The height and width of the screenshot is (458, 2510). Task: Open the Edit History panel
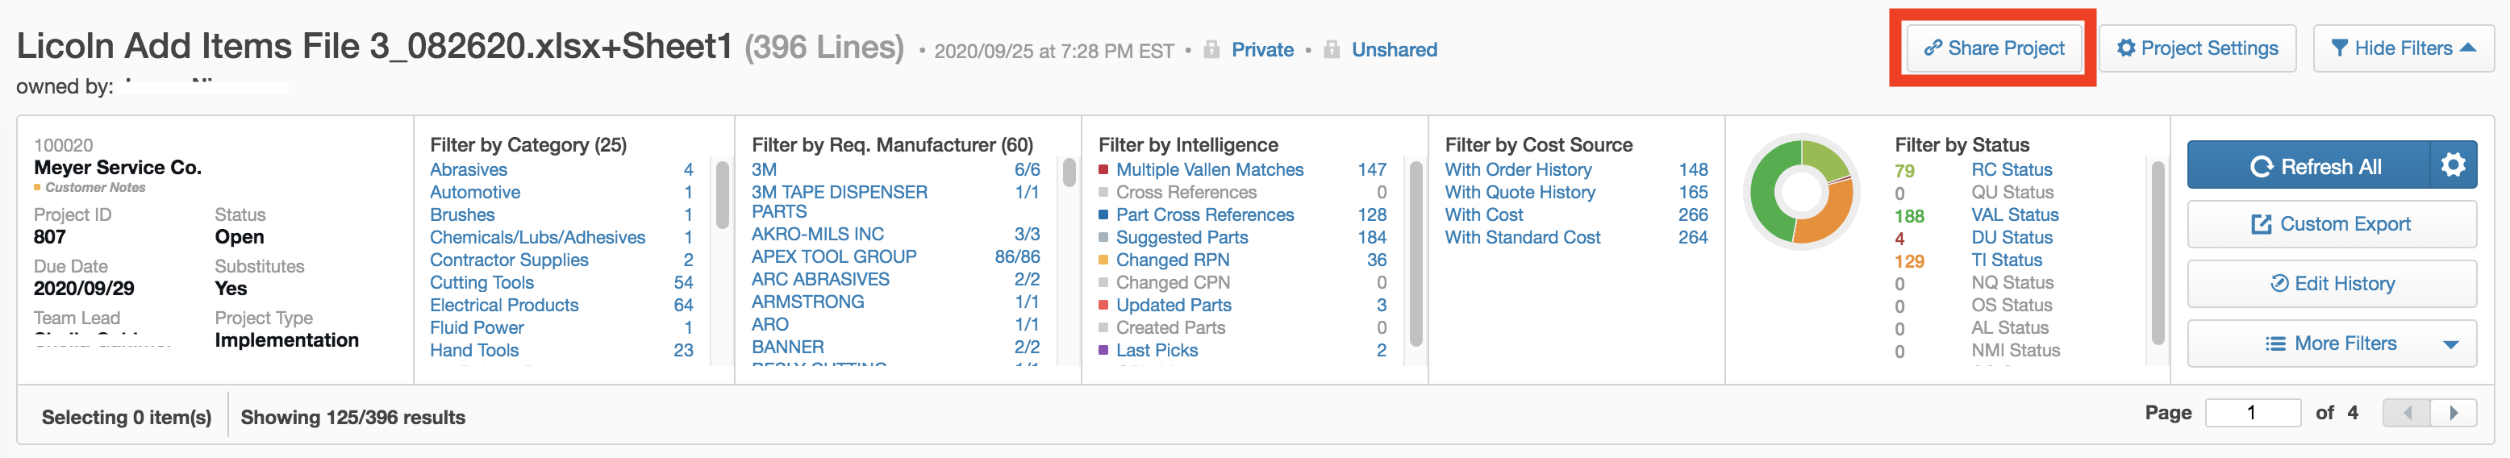click(x=2331, y=285)
